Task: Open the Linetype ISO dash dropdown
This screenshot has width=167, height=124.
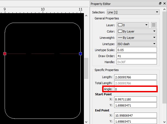Action: [137, 44]
